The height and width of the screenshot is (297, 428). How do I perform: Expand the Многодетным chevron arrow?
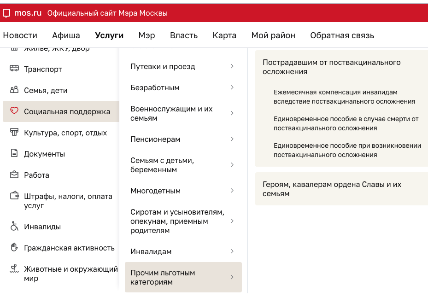tap(232, 190)
